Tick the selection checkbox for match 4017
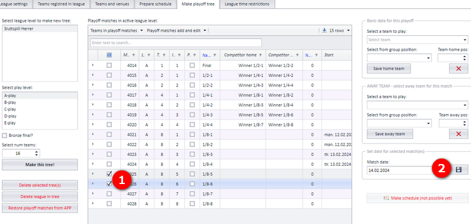The image size is (471, 224). [110, 95]
